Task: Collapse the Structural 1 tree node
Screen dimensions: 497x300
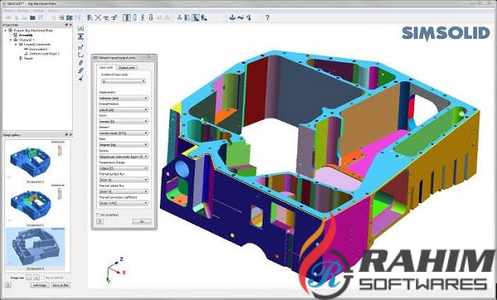Action: 11,40
